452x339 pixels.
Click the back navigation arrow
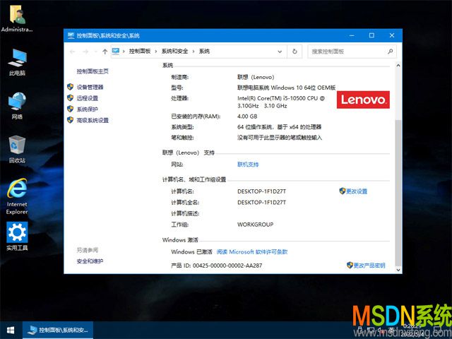[x=72, y=52]
